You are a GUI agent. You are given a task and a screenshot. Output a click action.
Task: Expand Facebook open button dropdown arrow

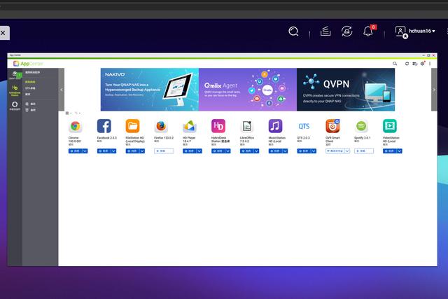[x=113, y=151]
